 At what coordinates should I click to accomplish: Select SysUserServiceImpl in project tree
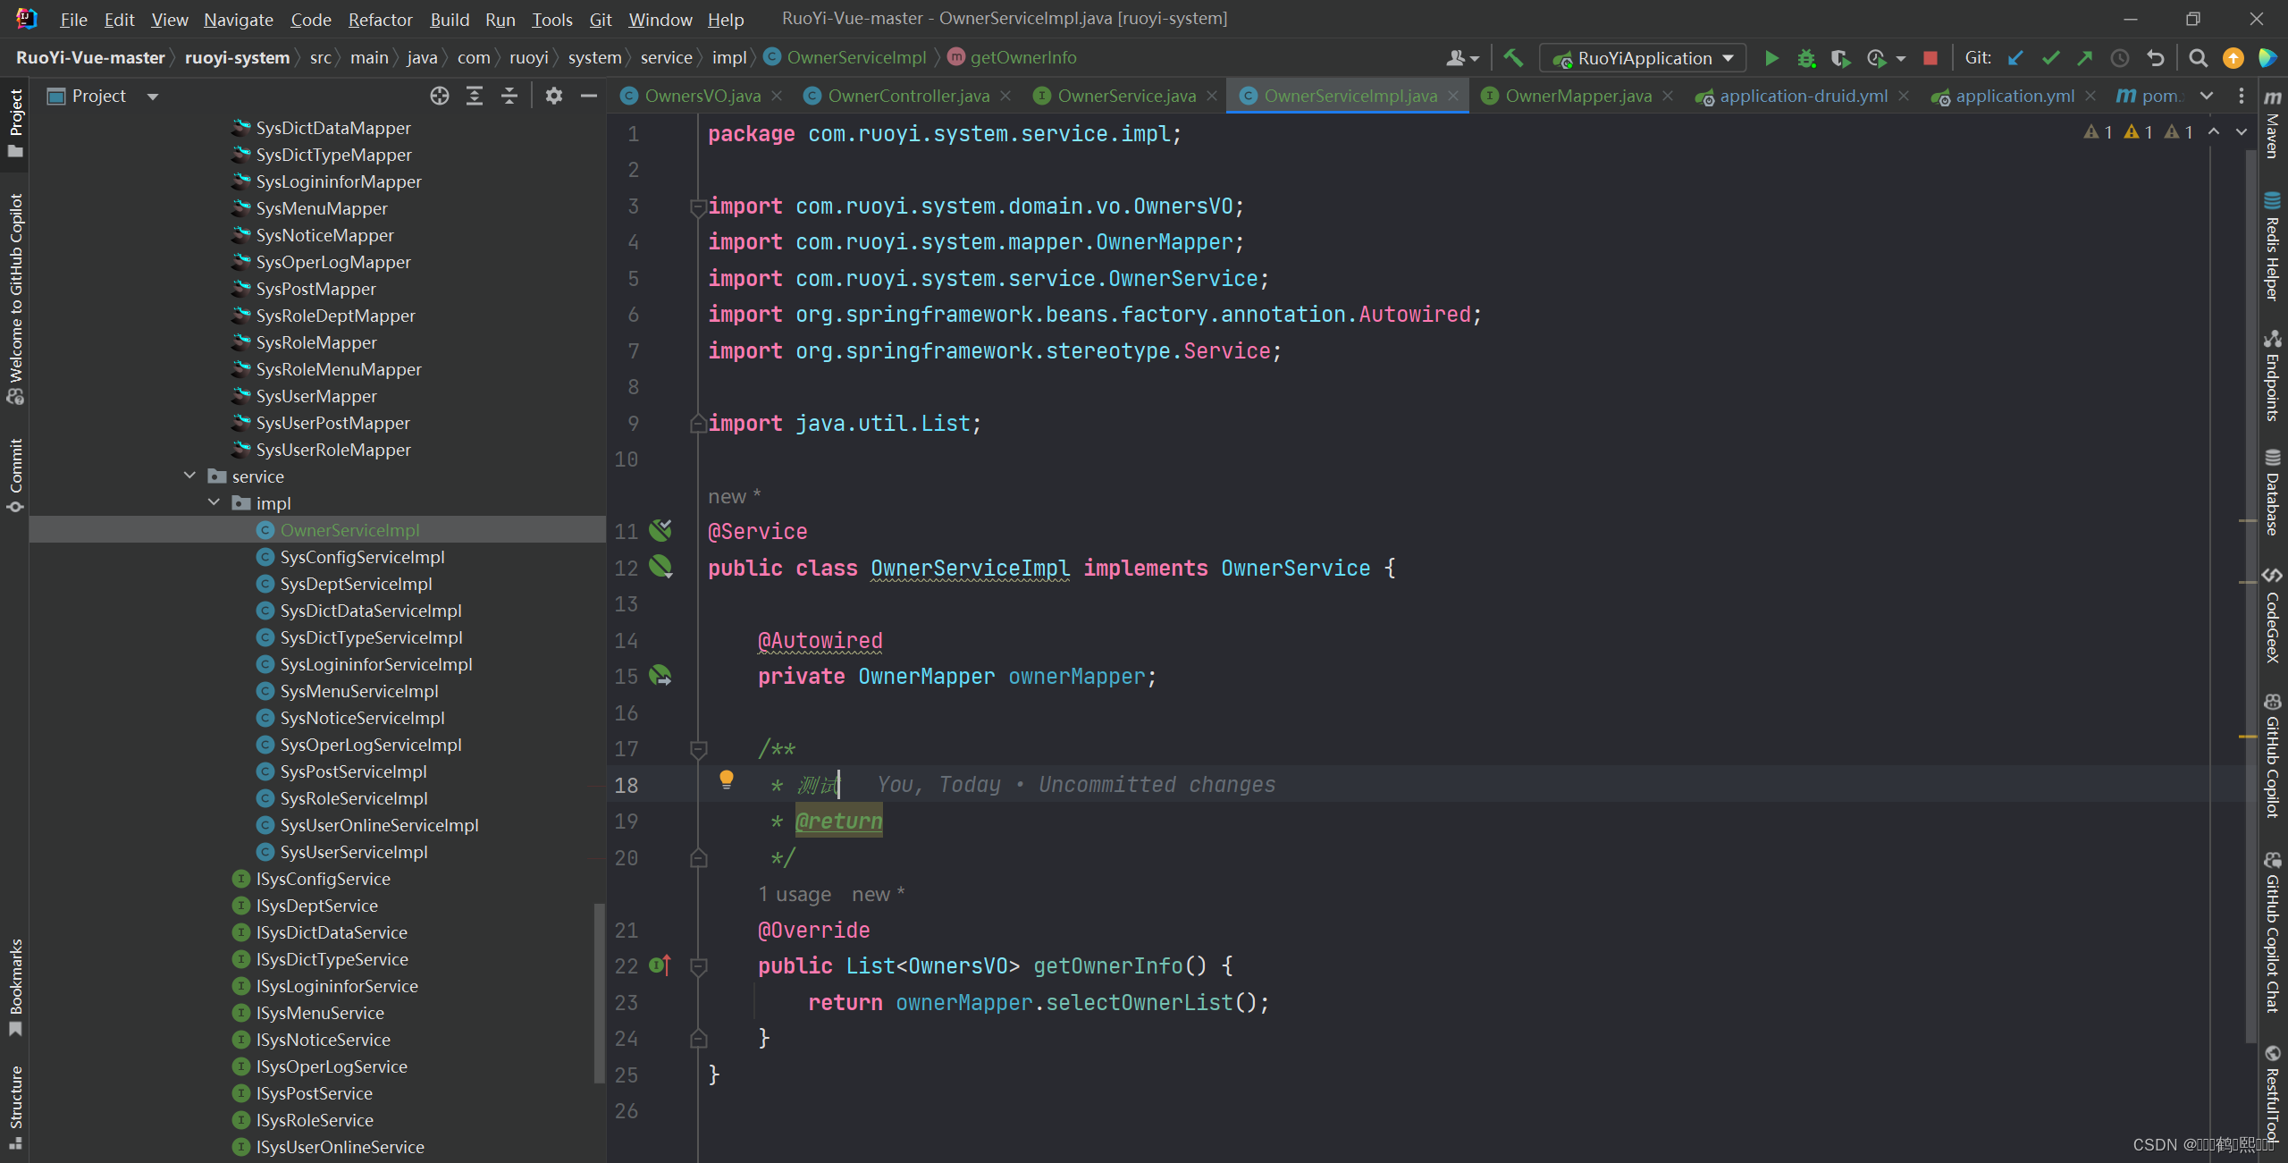(353, 852)
